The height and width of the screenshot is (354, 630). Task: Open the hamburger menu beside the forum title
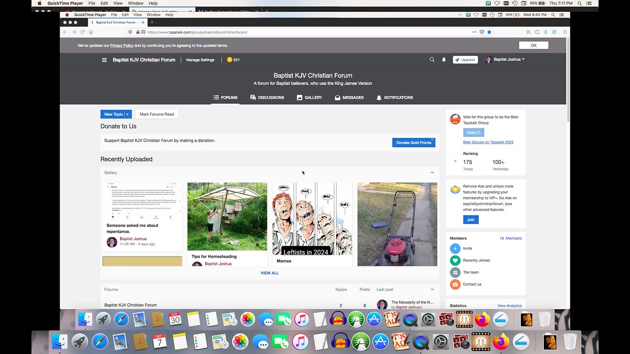point(104,60)
